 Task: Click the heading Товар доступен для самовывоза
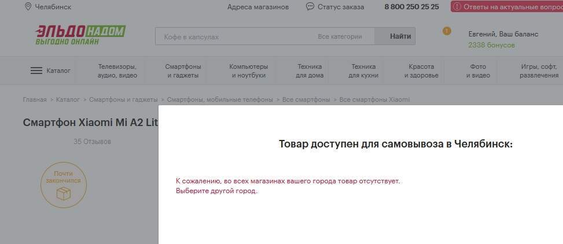point(396,144)
